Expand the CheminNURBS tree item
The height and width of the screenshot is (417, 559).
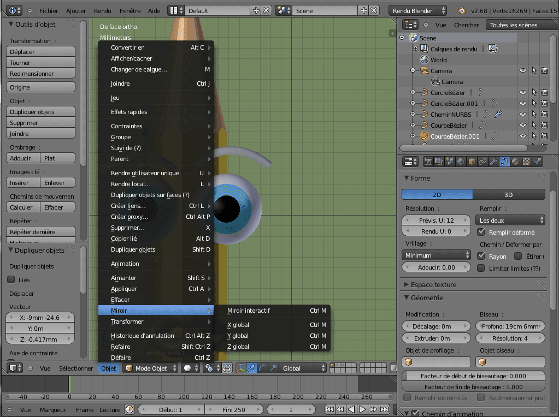(x=413, y=114)
